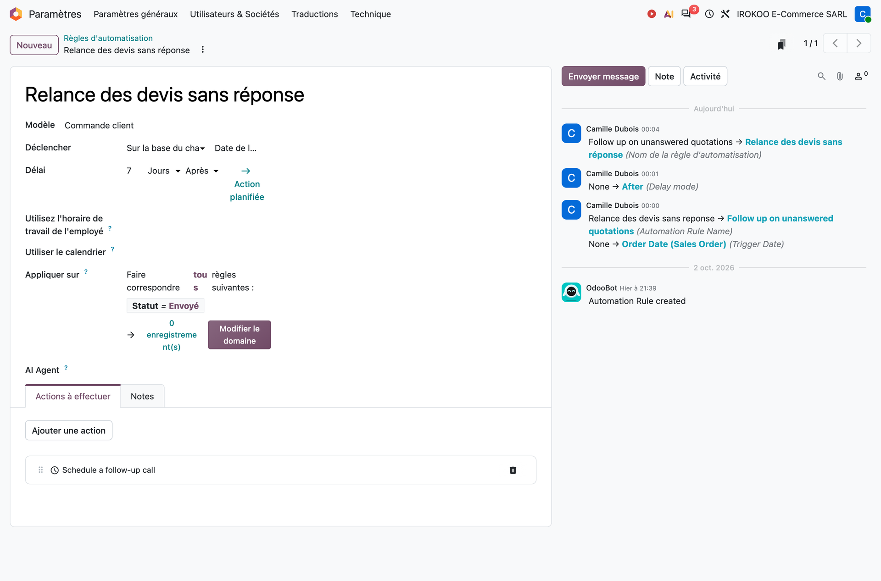The width and height of the screenshot is (881, 581).
Task: Click the Nouveau button
Action: coord(34,45)
